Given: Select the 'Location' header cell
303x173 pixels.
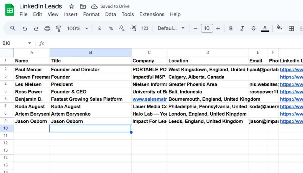Looking at the screenshot, I should click(x=208, y=61).
